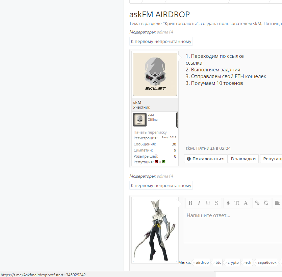Click inside the Напишите ответ text field
The height and width of the screenshot is (277, 282).
click(233, 226)
